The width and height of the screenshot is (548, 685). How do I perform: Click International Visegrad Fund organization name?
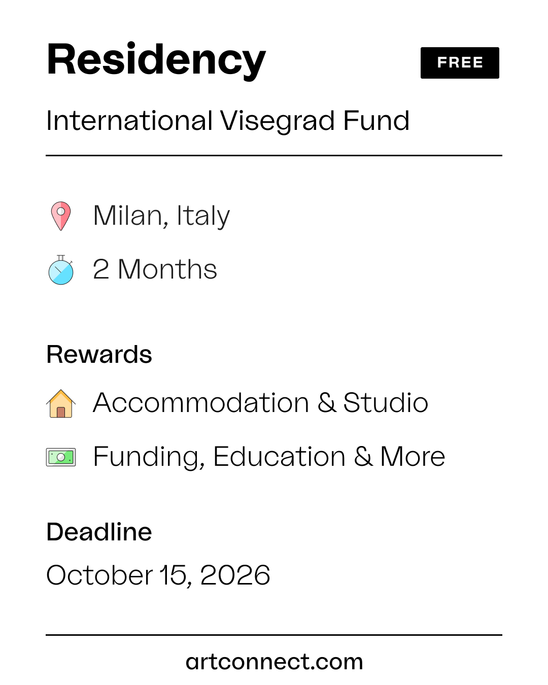[228, 121]
